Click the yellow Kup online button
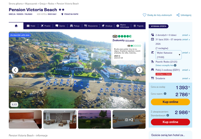201x139 pixels. click(170, 102)
